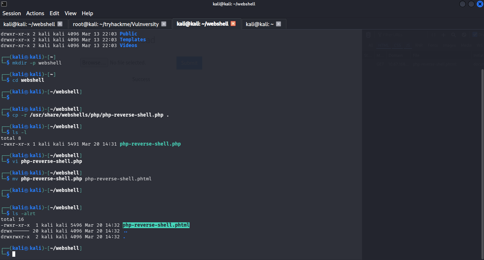484x260 pixels.
Task: Click the Public directory name
Action: (129, 34)
